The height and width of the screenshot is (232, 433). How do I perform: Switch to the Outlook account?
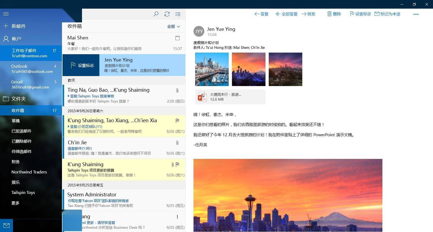click(31, 69)
